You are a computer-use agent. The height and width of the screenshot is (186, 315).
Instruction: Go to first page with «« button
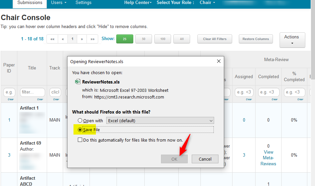52,39
